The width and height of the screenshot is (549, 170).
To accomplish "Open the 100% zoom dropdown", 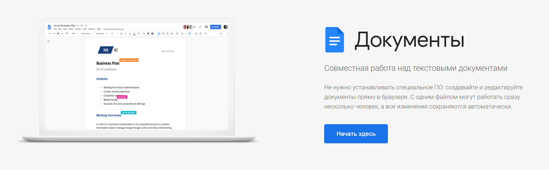I will (75, 34).
